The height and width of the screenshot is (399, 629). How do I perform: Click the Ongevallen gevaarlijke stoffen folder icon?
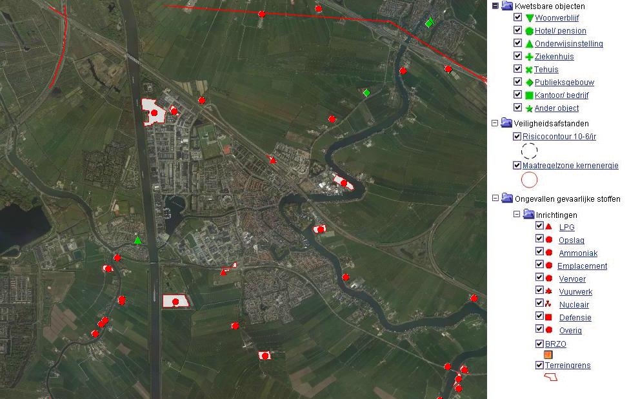pyautogui.click(x=507, y=198)
